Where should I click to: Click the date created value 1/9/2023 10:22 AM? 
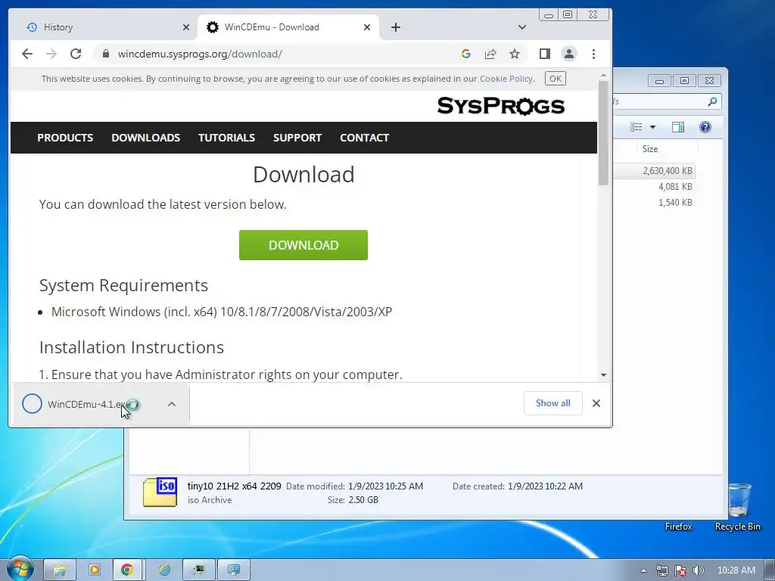(545, 486)
